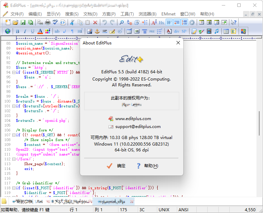The image size is (263, 213).
Task: Open Find with the magnifier icon
Action: pyautogui.click(x=122, y=22)
